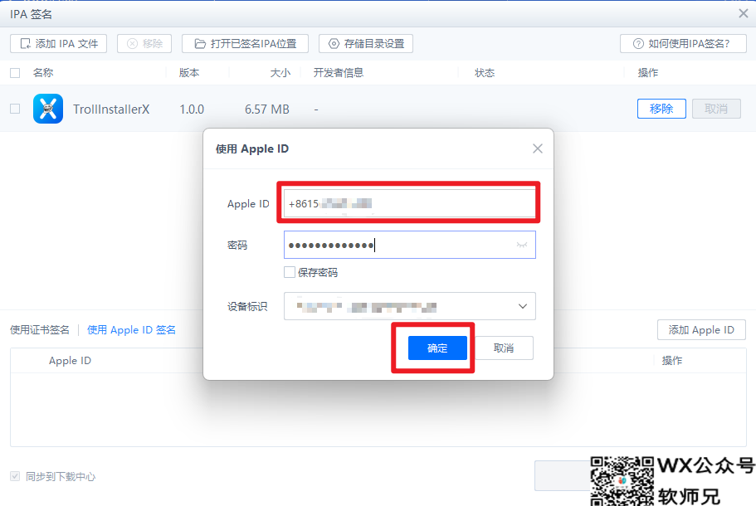The height and width of the screenshot is (506, 756).
Task: Click the 设备标识 dropdown chevron
Action: pos(523,306)
